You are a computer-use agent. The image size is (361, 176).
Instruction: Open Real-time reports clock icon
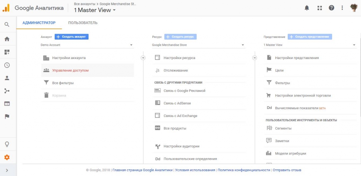7,65
